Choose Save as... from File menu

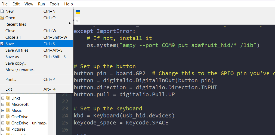[13, 57]
